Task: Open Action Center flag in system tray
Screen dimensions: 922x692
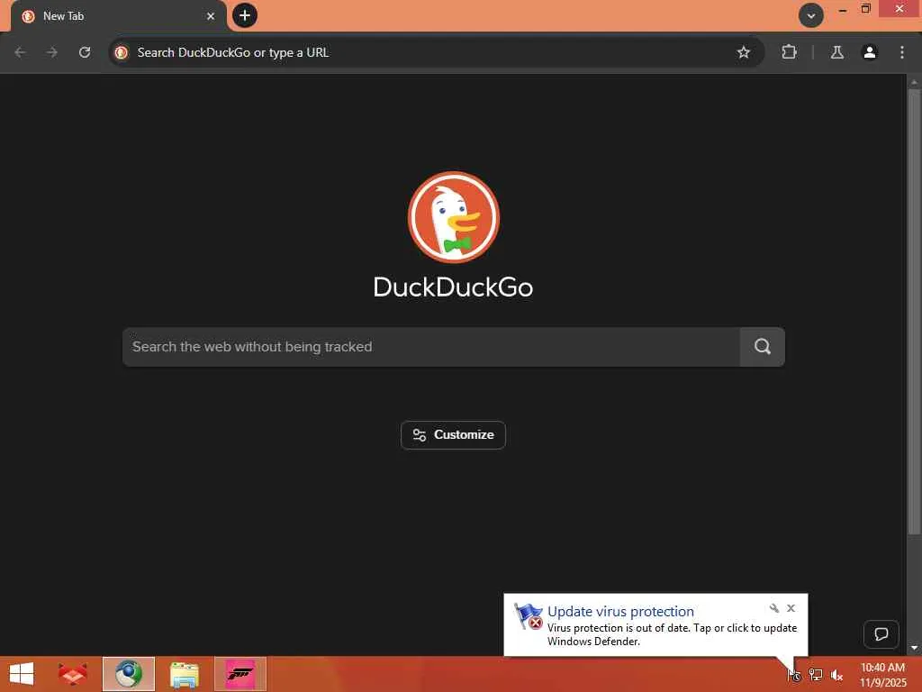Action: tap(794, 675)
